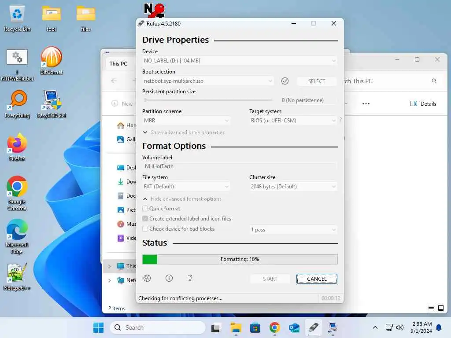The width and height of the screenshot is (451, 338).
Task: Click the Persistent partition size slider
Action: point(208,100)
